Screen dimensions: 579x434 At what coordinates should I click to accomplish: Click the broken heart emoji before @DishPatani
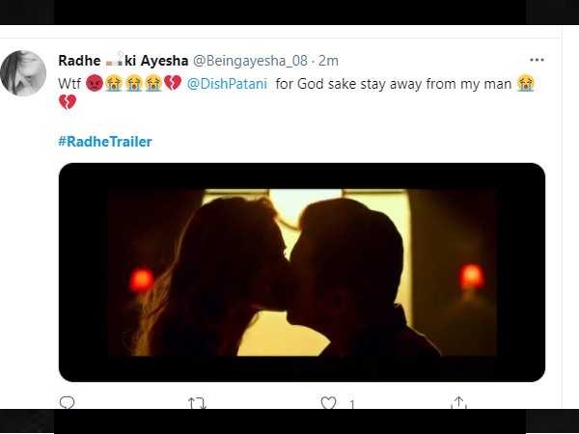(173, 84)
